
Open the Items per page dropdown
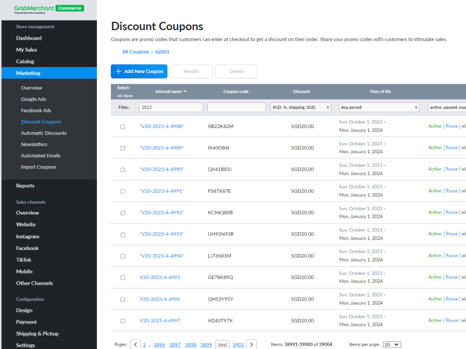coord(392,344)
